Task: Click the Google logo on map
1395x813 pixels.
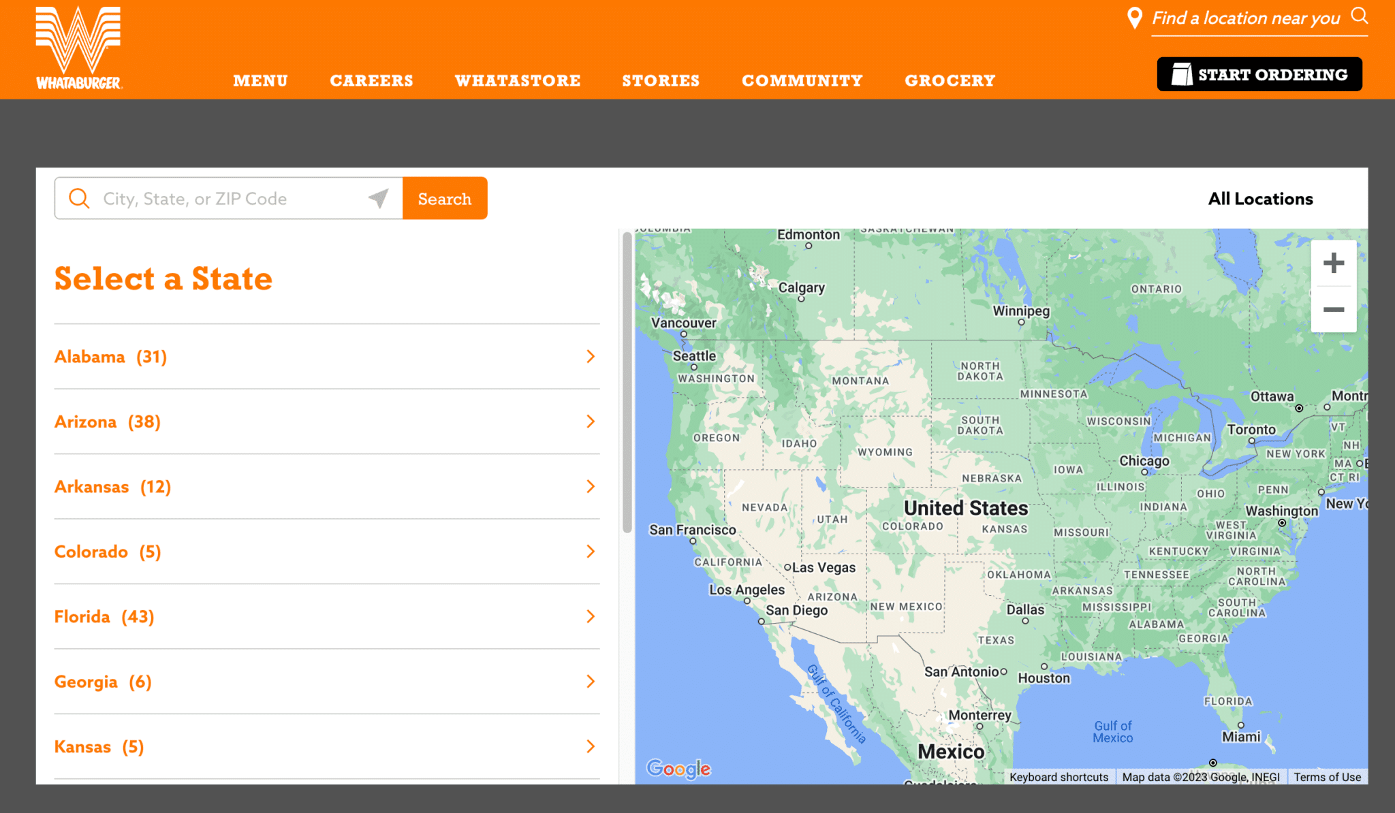Action: 678,769
